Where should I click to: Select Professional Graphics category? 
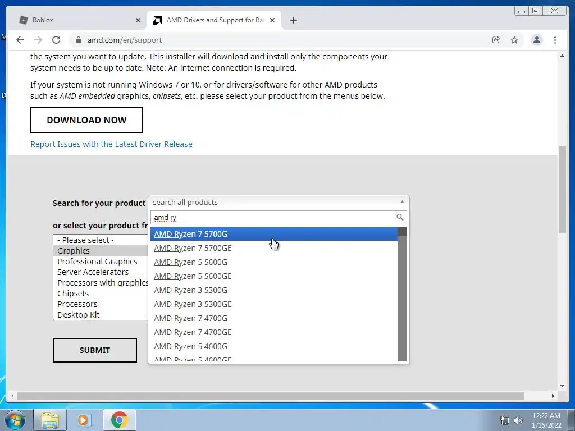pyautogui.click(x=101, y=262)
